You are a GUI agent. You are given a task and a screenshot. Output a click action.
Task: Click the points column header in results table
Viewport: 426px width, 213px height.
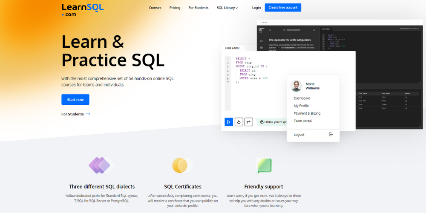click(407, 93)
